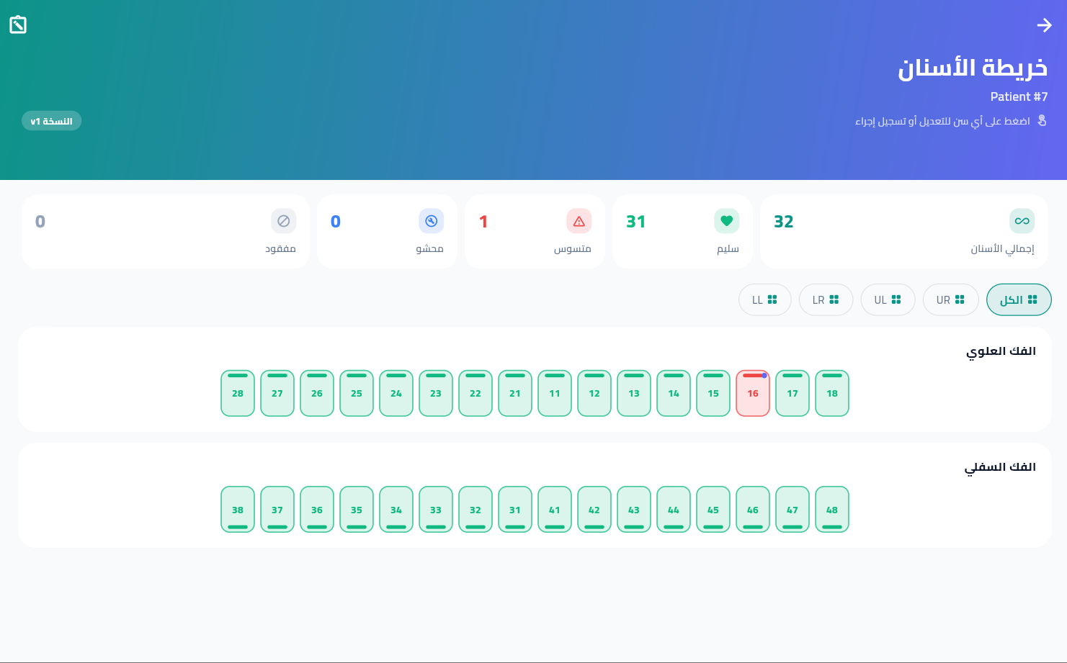
Task: Click the blue filled tooth icon
Action: coord(431,221)
